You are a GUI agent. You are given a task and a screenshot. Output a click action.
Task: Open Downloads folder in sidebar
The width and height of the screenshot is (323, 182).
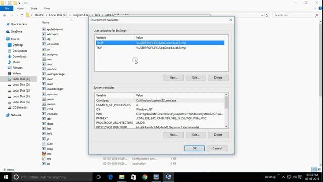pos(19,56)
